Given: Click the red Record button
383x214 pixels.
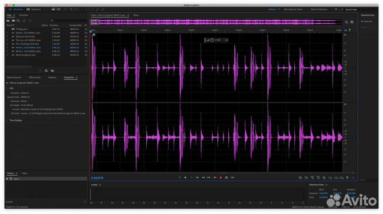Looking at the screenshot, I should pos(221,177).
